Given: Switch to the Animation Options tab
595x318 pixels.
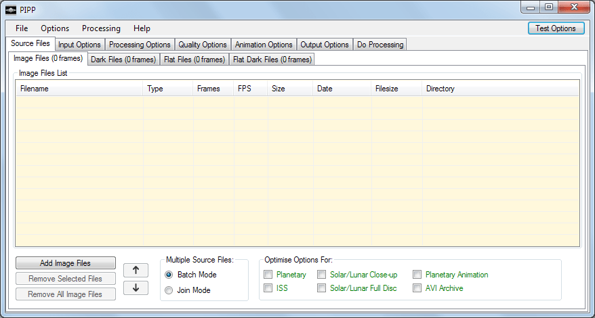Looking at the screenshot, I should pos(264,45).
